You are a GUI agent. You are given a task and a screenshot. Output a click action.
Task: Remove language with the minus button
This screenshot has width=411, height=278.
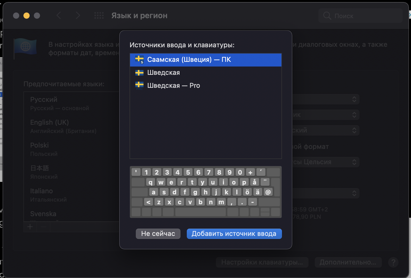click(43, 227)
